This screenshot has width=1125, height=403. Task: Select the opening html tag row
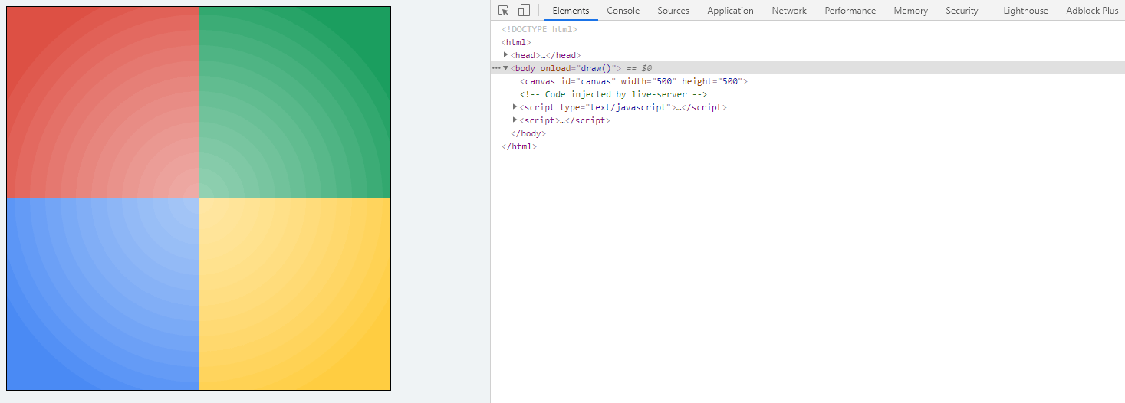[516, 42]
